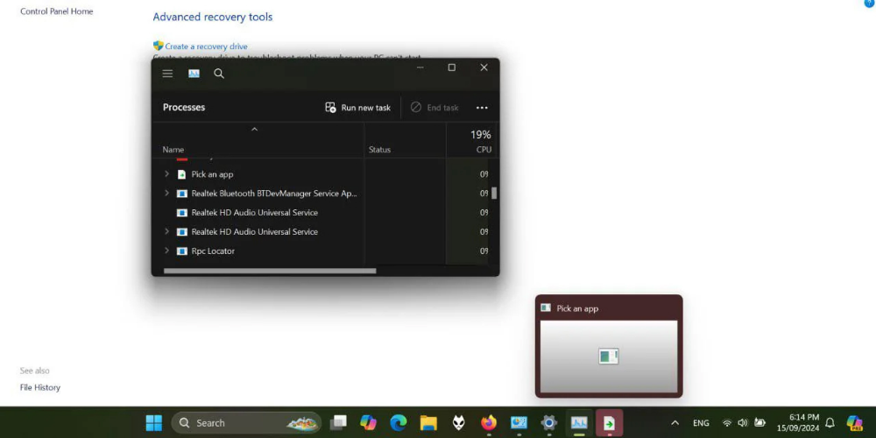This screenshot has height=438, width=876.
Task: Open the Task Manager hamburger navigation menu
Action: [167, 74]
